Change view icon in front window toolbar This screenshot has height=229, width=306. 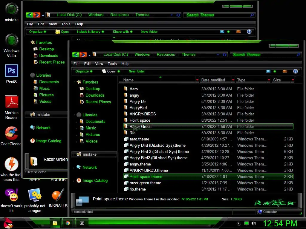(x=269, y=71)
